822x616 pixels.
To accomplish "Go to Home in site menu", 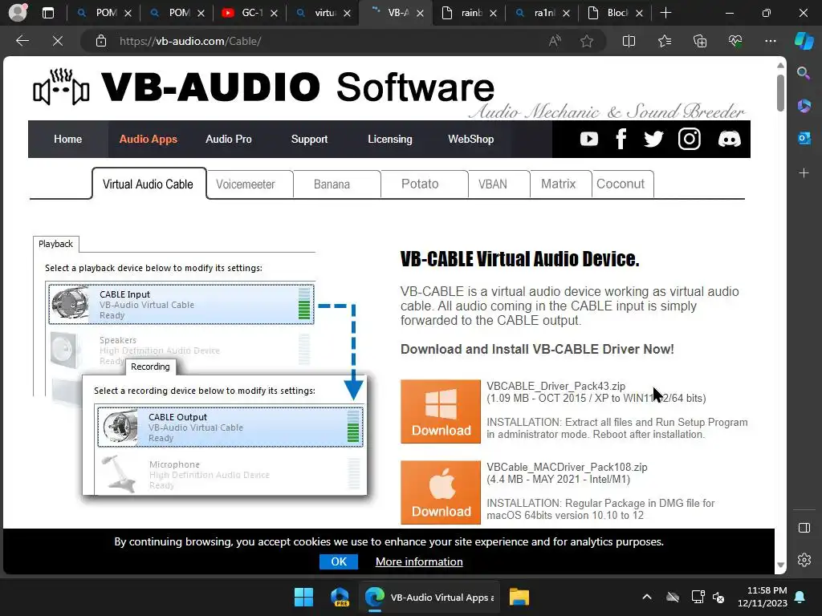I will point(67,140).
